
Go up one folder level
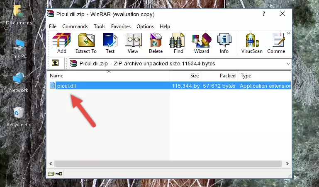tap(55, 63)
